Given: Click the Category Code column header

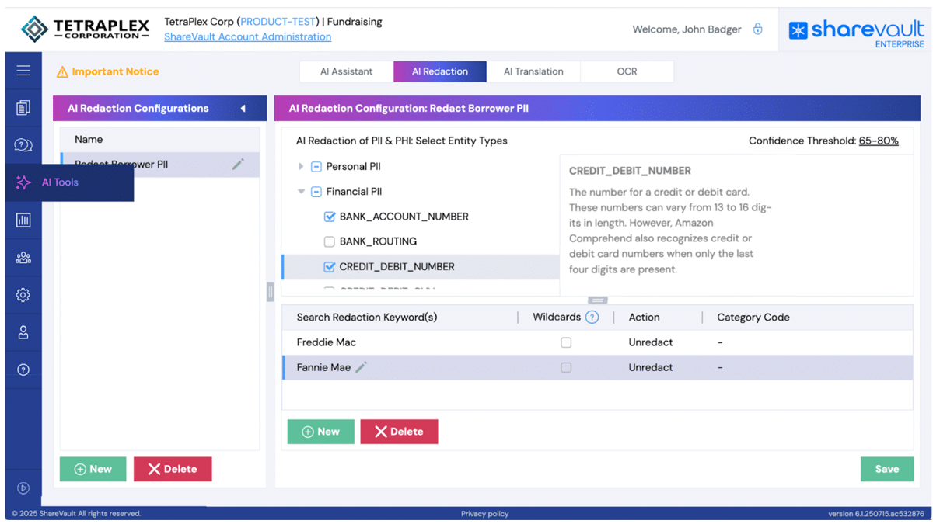Looking at the screenshot, I should [x=753, y=317].
